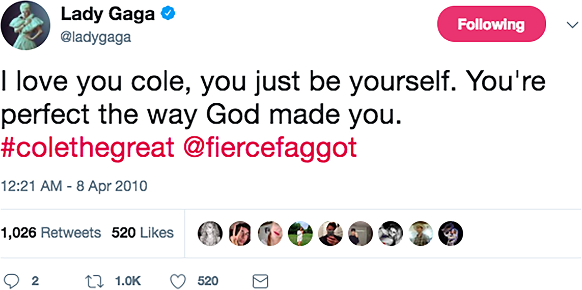This screenshot has width=582, height=290.
Task: Open the liker avatar showing a peace sign
Action: click(x=240, y=234)
